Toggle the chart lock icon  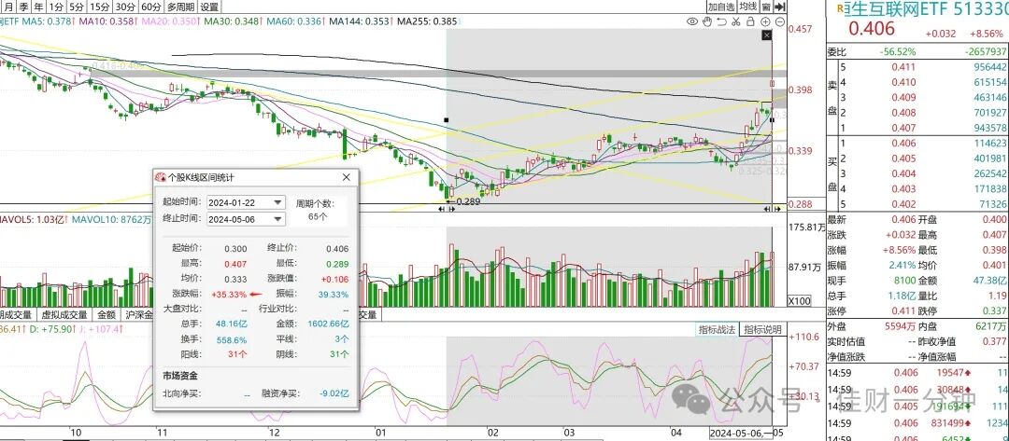coord(750,21)
